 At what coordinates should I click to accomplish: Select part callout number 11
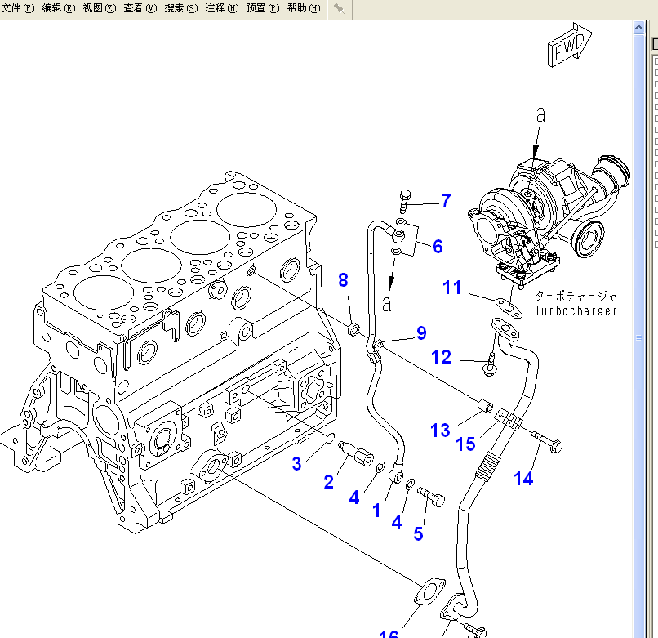452,288
